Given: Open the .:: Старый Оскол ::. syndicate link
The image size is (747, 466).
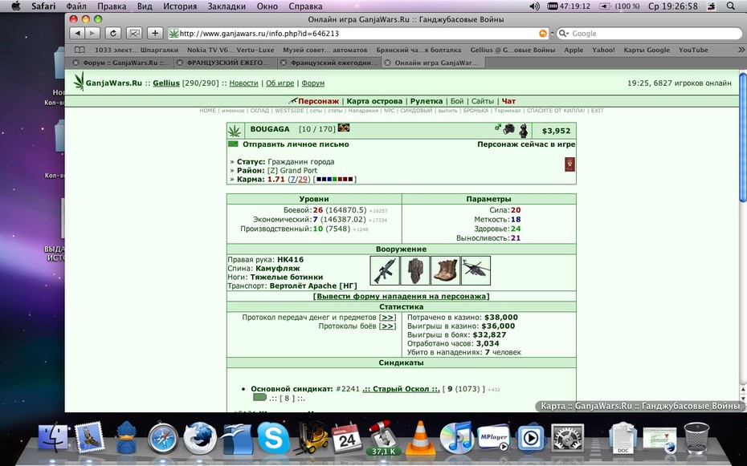Looking at the screenshot, I should tap(401, 389).
